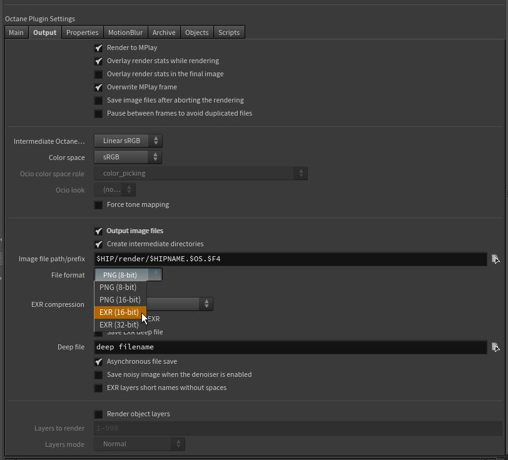The width and height of the screenshot is (508, 460).
Task: Switch to the Archive tab
Action: (x=164, y=32)
